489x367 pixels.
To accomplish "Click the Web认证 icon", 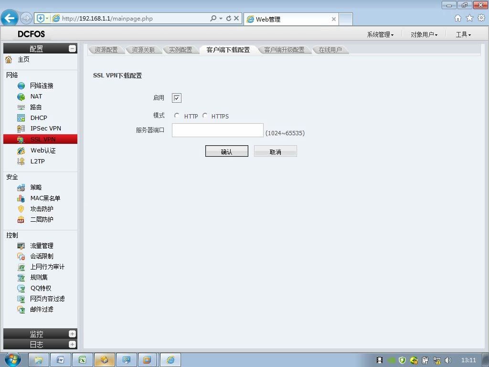I will (21, 151).
